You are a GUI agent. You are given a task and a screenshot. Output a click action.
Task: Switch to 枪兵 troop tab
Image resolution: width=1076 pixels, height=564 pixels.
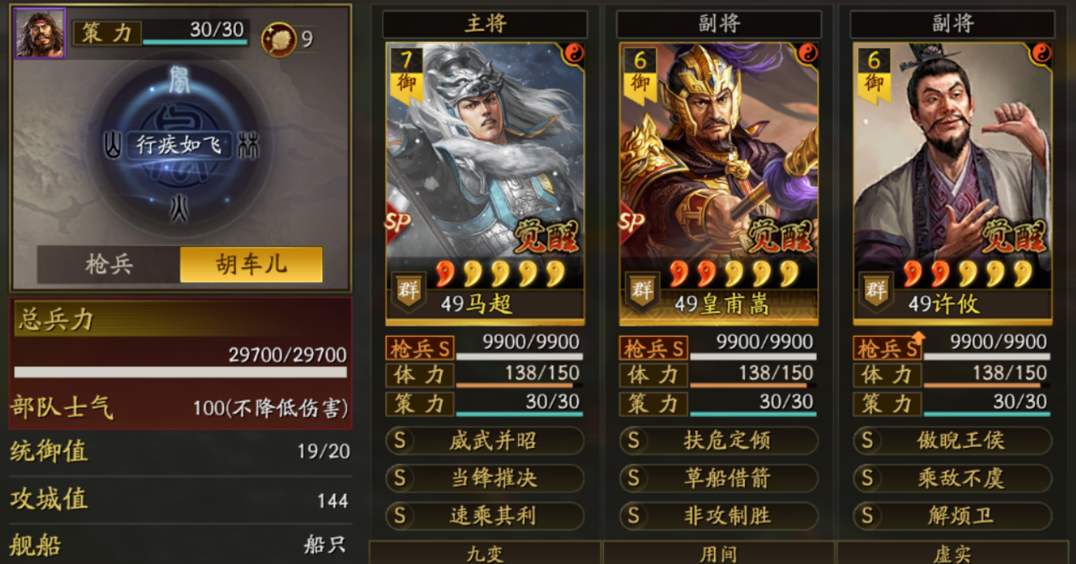tap(109, 265)
